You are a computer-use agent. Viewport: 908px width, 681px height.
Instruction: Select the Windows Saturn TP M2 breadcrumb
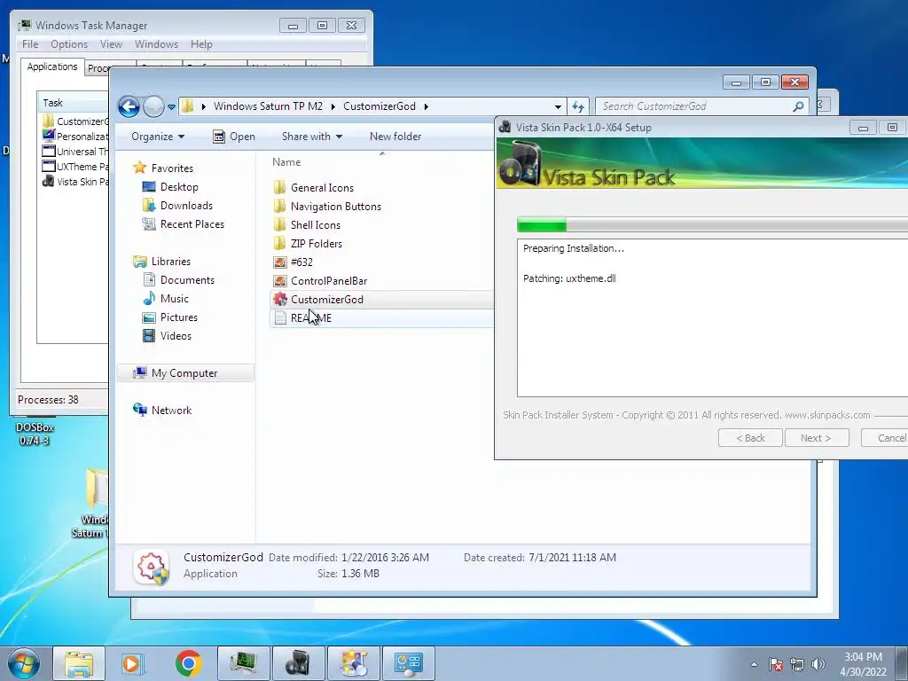[x=268, y=106]
